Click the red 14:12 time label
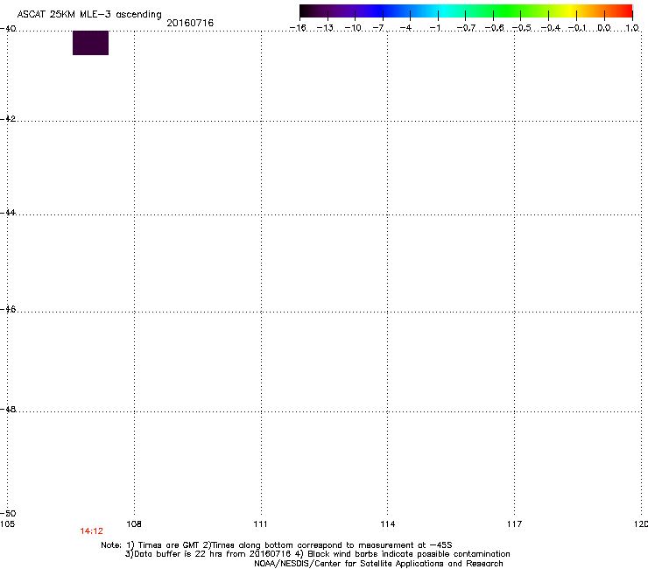 point(91,531)
